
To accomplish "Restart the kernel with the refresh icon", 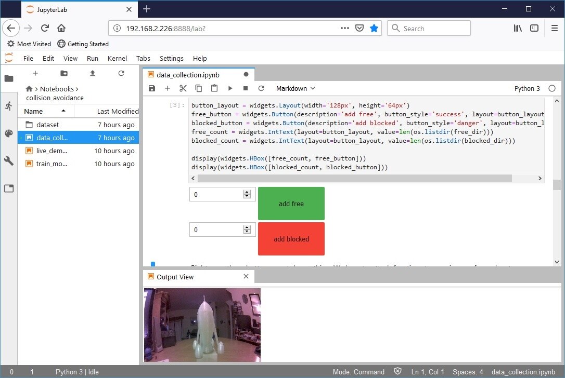I will [x=261, y=89].
